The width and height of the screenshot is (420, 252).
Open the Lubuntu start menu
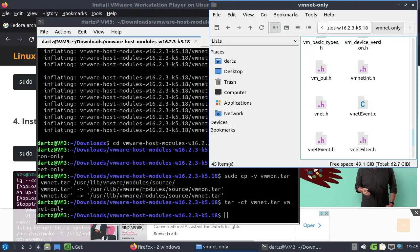point(5,247)
